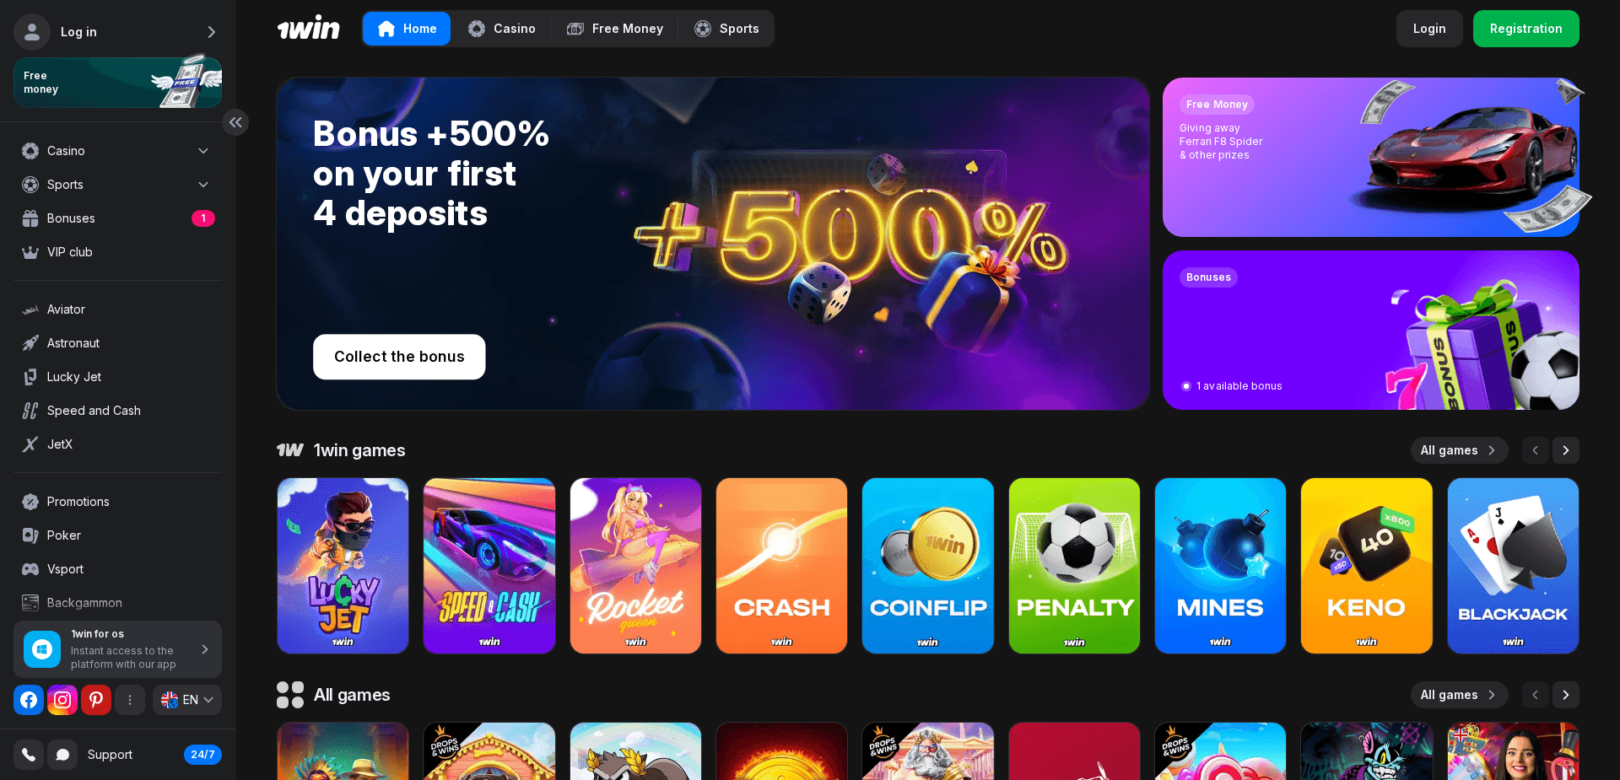Go to next 1win games slide
Screen dimensions: 1620x780
tap(1566, 450)
